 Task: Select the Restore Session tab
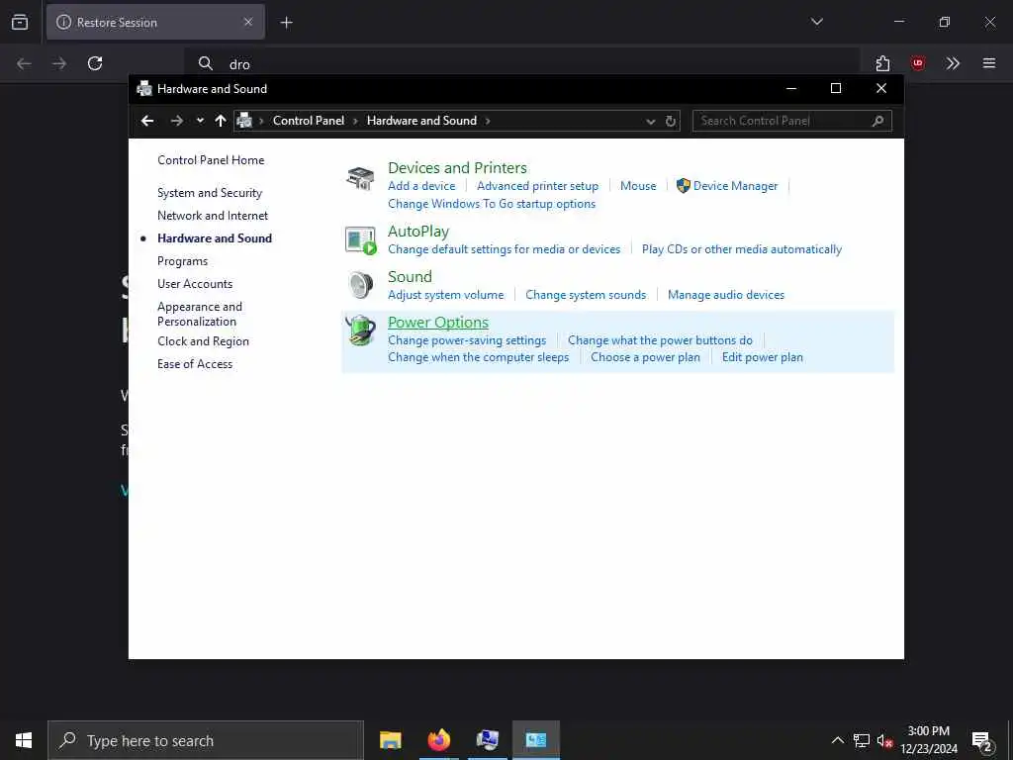click(155, 23)
